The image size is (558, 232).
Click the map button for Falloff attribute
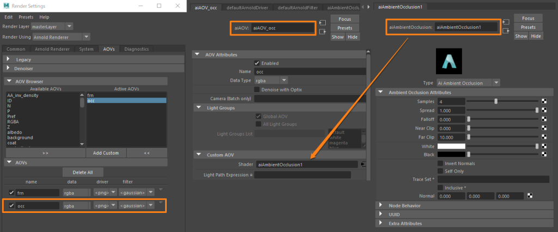(x=544, y=119)
